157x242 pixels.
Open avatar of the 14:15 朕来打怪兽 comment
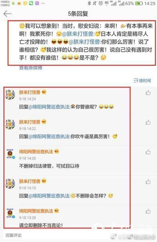10,183
